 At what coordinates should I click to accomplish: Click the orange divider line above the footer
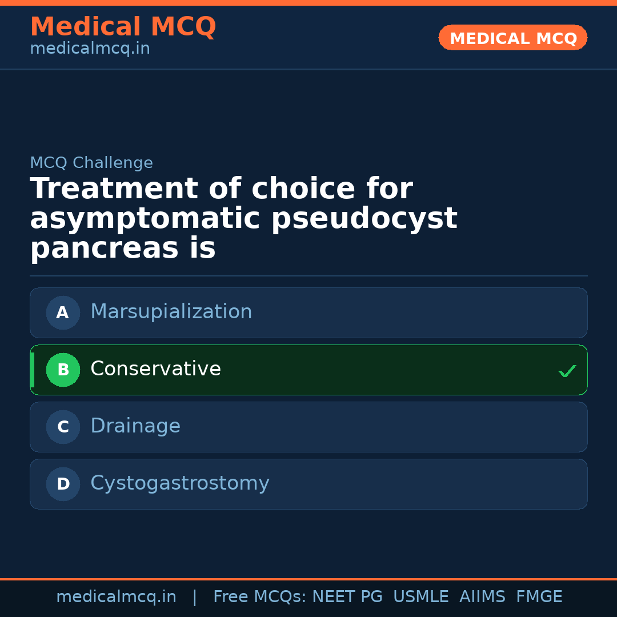click(308, 579)
